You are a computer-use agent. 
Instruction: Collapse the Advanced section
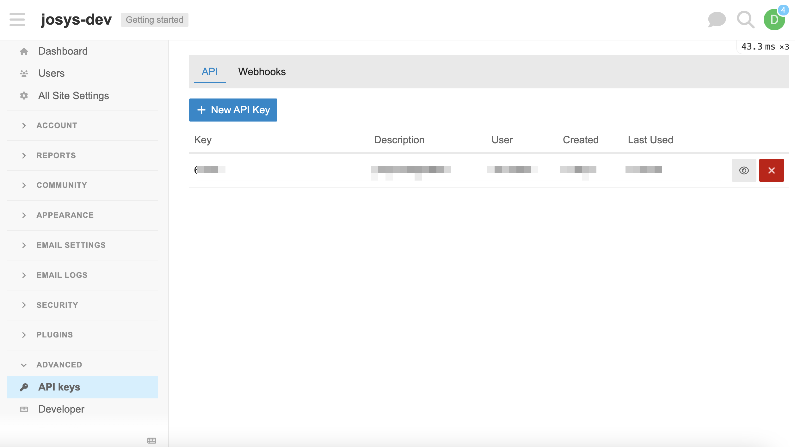click(59, 365)
